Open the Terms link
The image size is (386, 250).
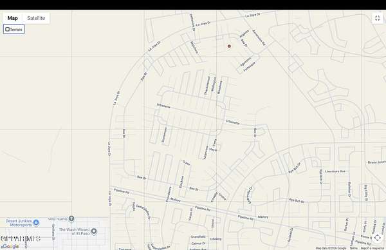click(353, 248)
